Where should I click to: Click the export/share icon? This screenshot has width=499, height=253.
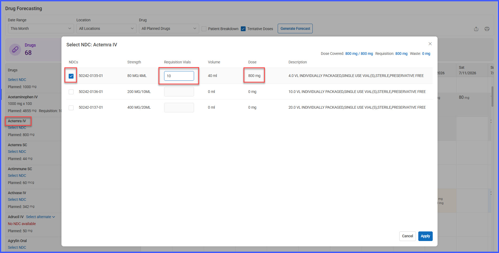point(476,29)
